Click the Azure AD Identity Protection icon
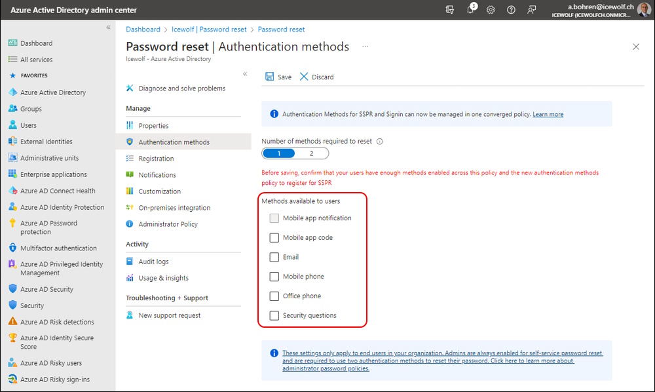The height and width of the screenshot is (392, 655). point(12,207)
